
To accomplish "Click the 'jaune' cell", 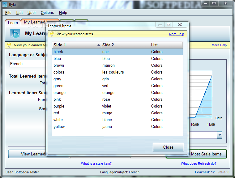I will (107, 127).
